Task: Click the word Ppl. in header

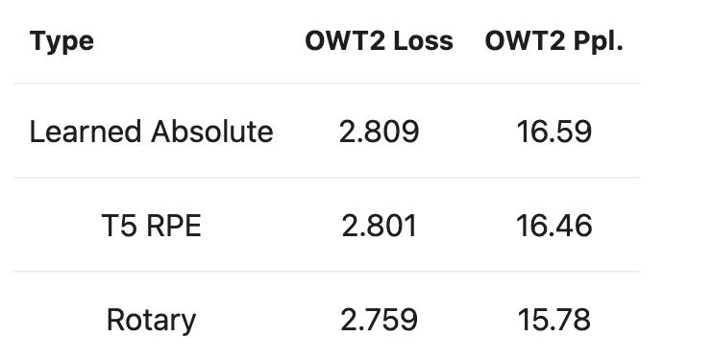Action: click(x=598, y=42)
